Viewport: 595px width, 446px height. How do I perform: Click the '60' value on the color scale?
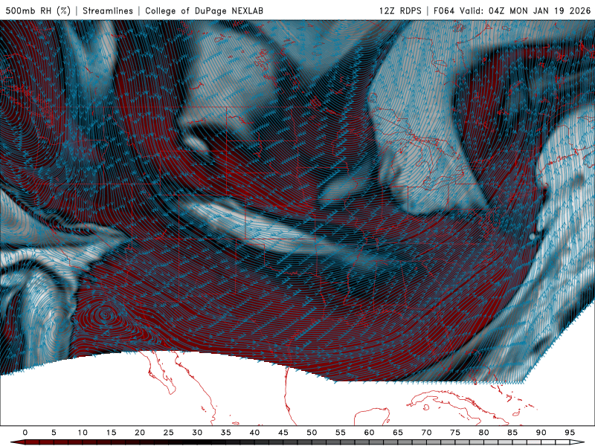[369, 433]
